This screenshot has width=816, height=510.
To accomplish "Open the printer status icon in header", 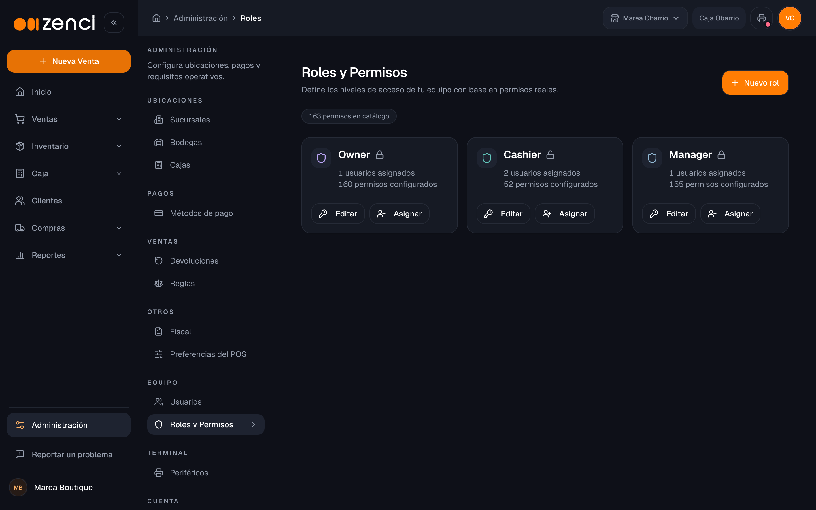I will pyautogui.click(x=761, y=18).
